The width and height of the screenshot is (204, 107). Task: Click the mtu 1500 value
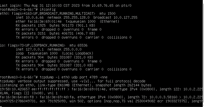click(x=107, y=13)
